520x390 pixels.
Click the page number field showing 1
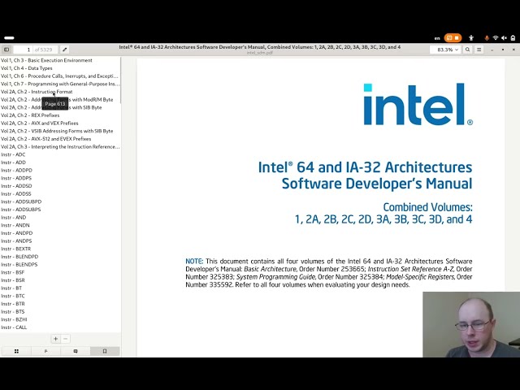(x=24, y=50)
